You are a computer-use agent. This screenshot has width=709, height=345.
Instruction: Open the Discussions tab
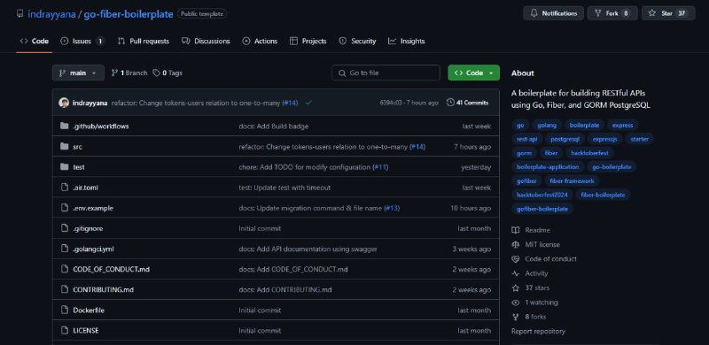click(x=206, y=41)
